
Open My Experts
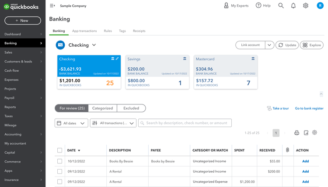236,6
